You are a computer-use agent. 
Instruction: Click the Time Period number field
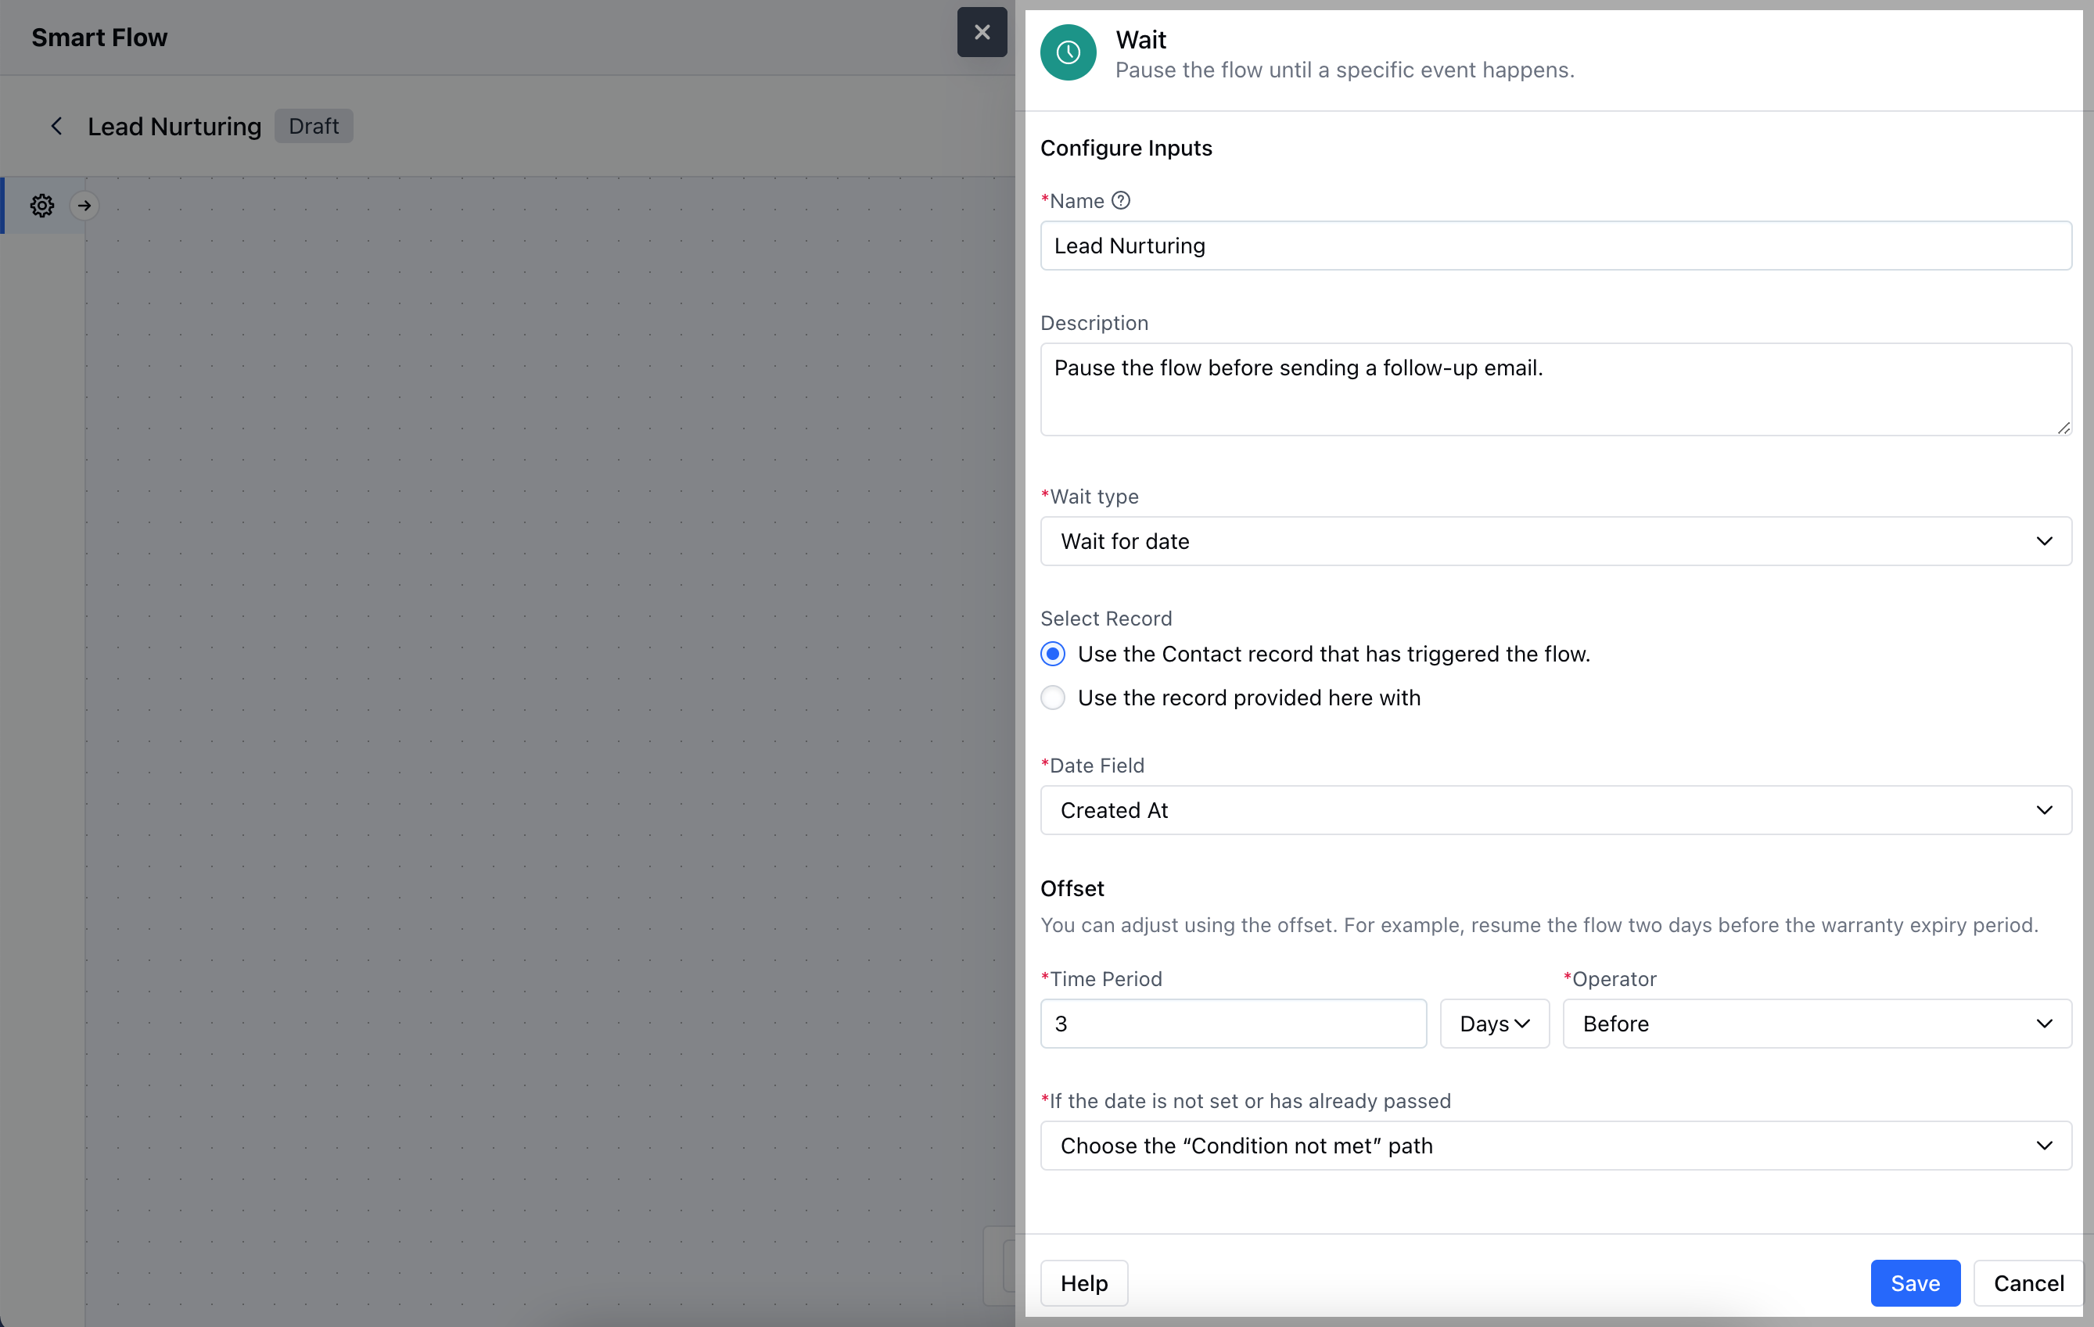point(1232,1024)
